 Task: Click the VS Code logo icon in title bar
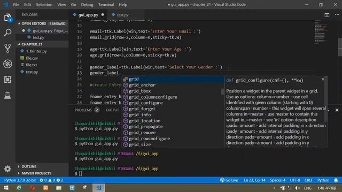(x=6, y=5)
